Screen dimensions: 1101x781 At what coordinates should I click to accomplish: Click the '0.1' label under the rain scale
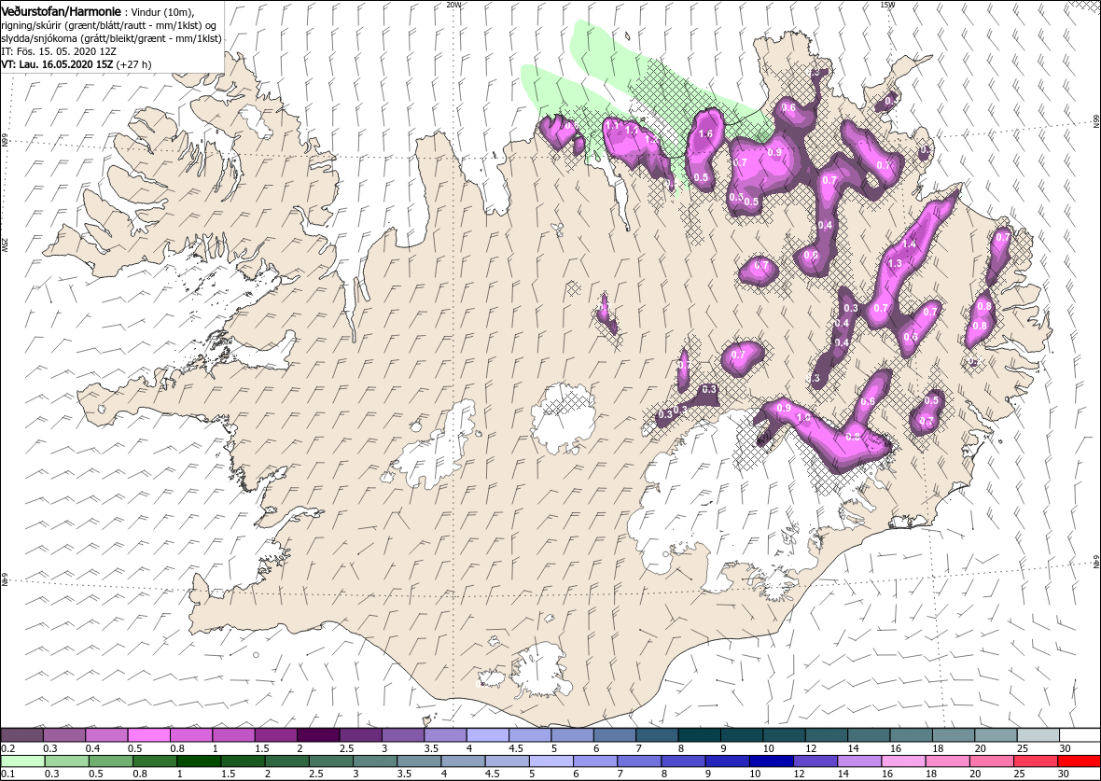(x=8, y=775)
